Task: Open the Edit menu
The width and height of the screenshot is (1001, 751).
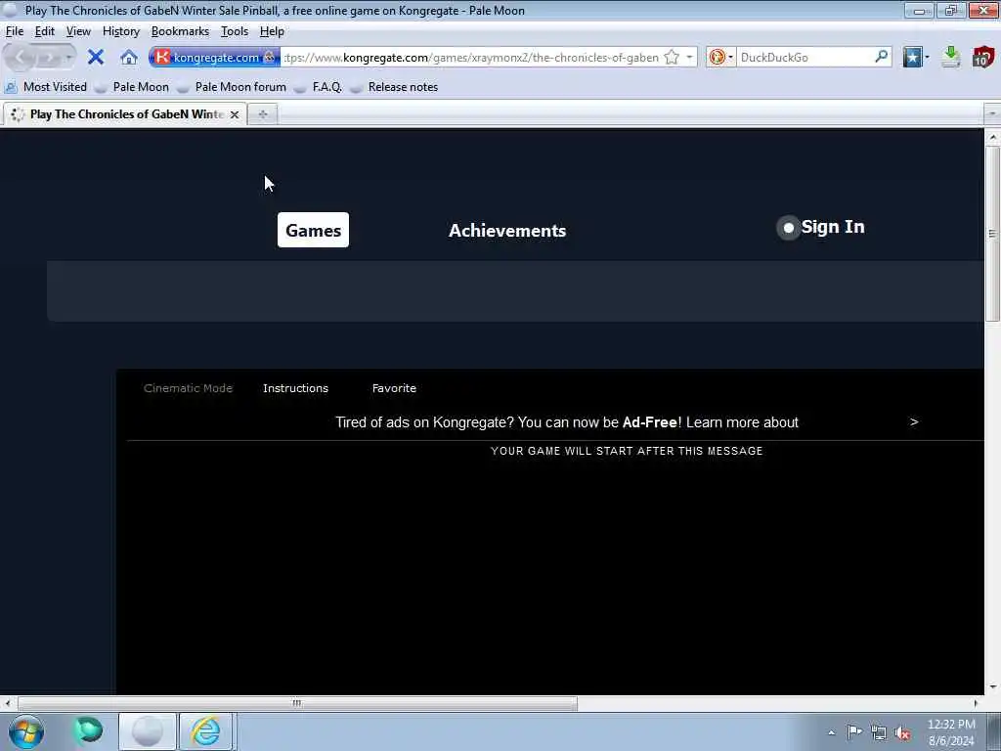Action: (44, 31)
